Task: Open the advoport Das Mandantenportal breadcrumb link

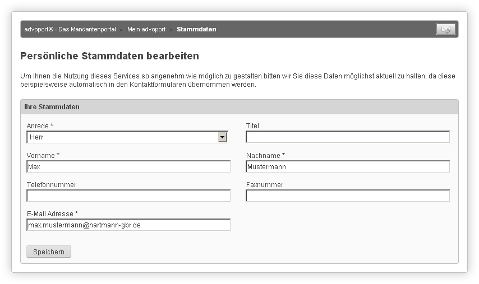Action: pyautogui.click(x=70, y=29)
